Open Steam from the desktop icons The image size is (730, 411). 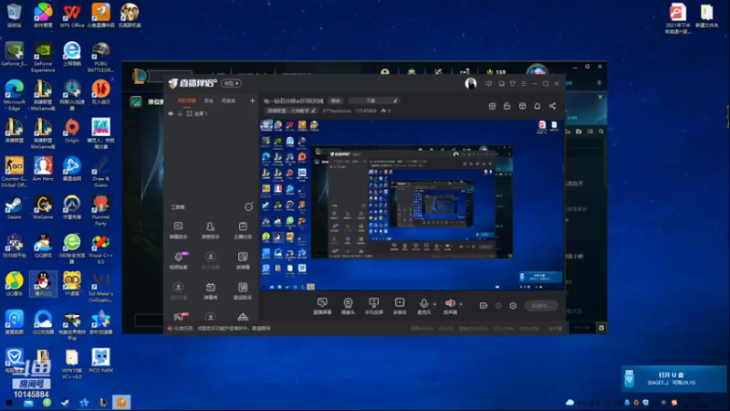[14, 208]
